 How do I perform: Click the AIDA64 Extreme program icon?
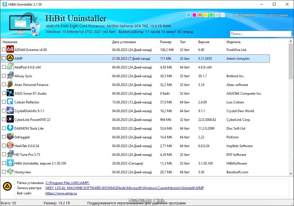(10, 50)
